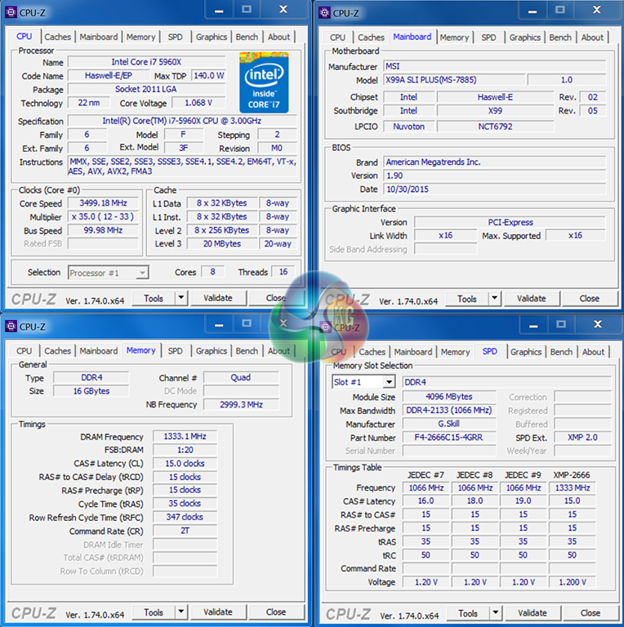
Task: Click Tools button in SPD window
Action: (468, 613)
